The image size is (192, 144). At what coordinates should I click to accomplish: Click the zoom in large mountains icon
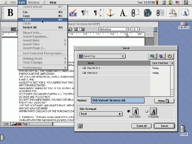pyautogui.click(x=15, y=124)
